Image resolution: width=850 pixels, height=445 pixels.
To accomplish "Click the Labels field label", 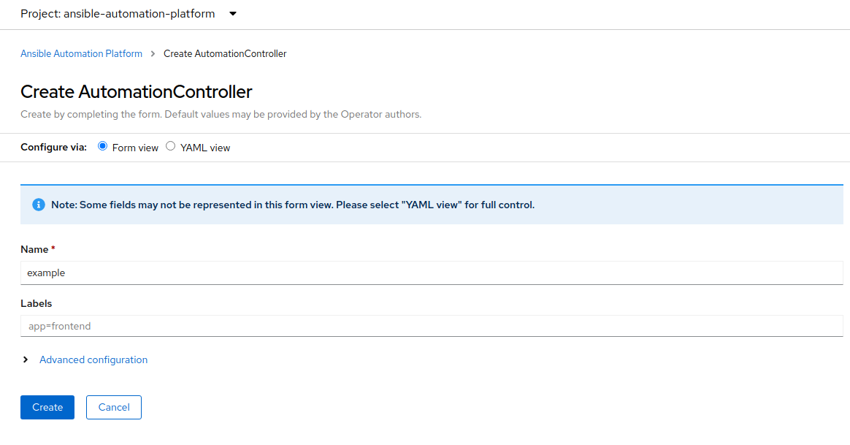I will point(37,303).
